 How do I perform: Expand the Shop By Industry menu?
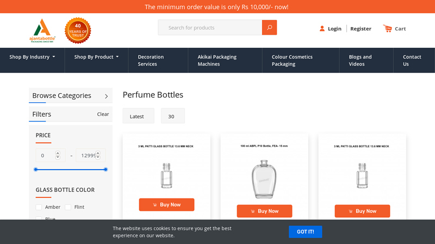tap(32, 57)
